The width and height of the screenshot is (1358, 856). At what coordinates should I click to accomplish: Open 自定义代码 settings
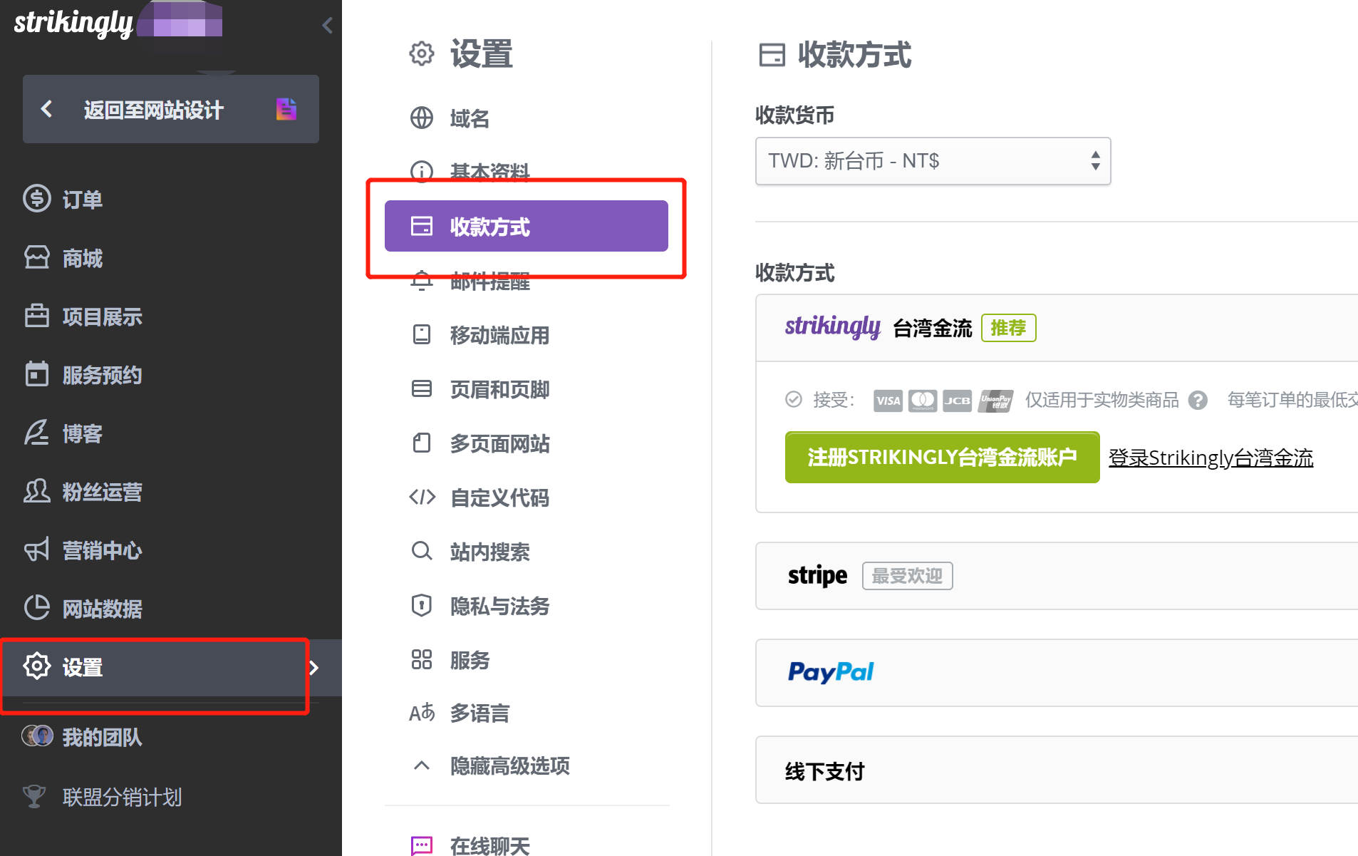click(x=500, y=497)
